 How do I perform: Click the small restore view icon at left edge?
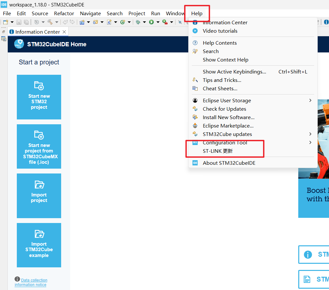click(4, 32)
